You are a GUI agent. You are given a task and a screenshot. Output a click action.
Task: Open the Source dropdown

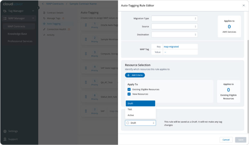(174, 27)
